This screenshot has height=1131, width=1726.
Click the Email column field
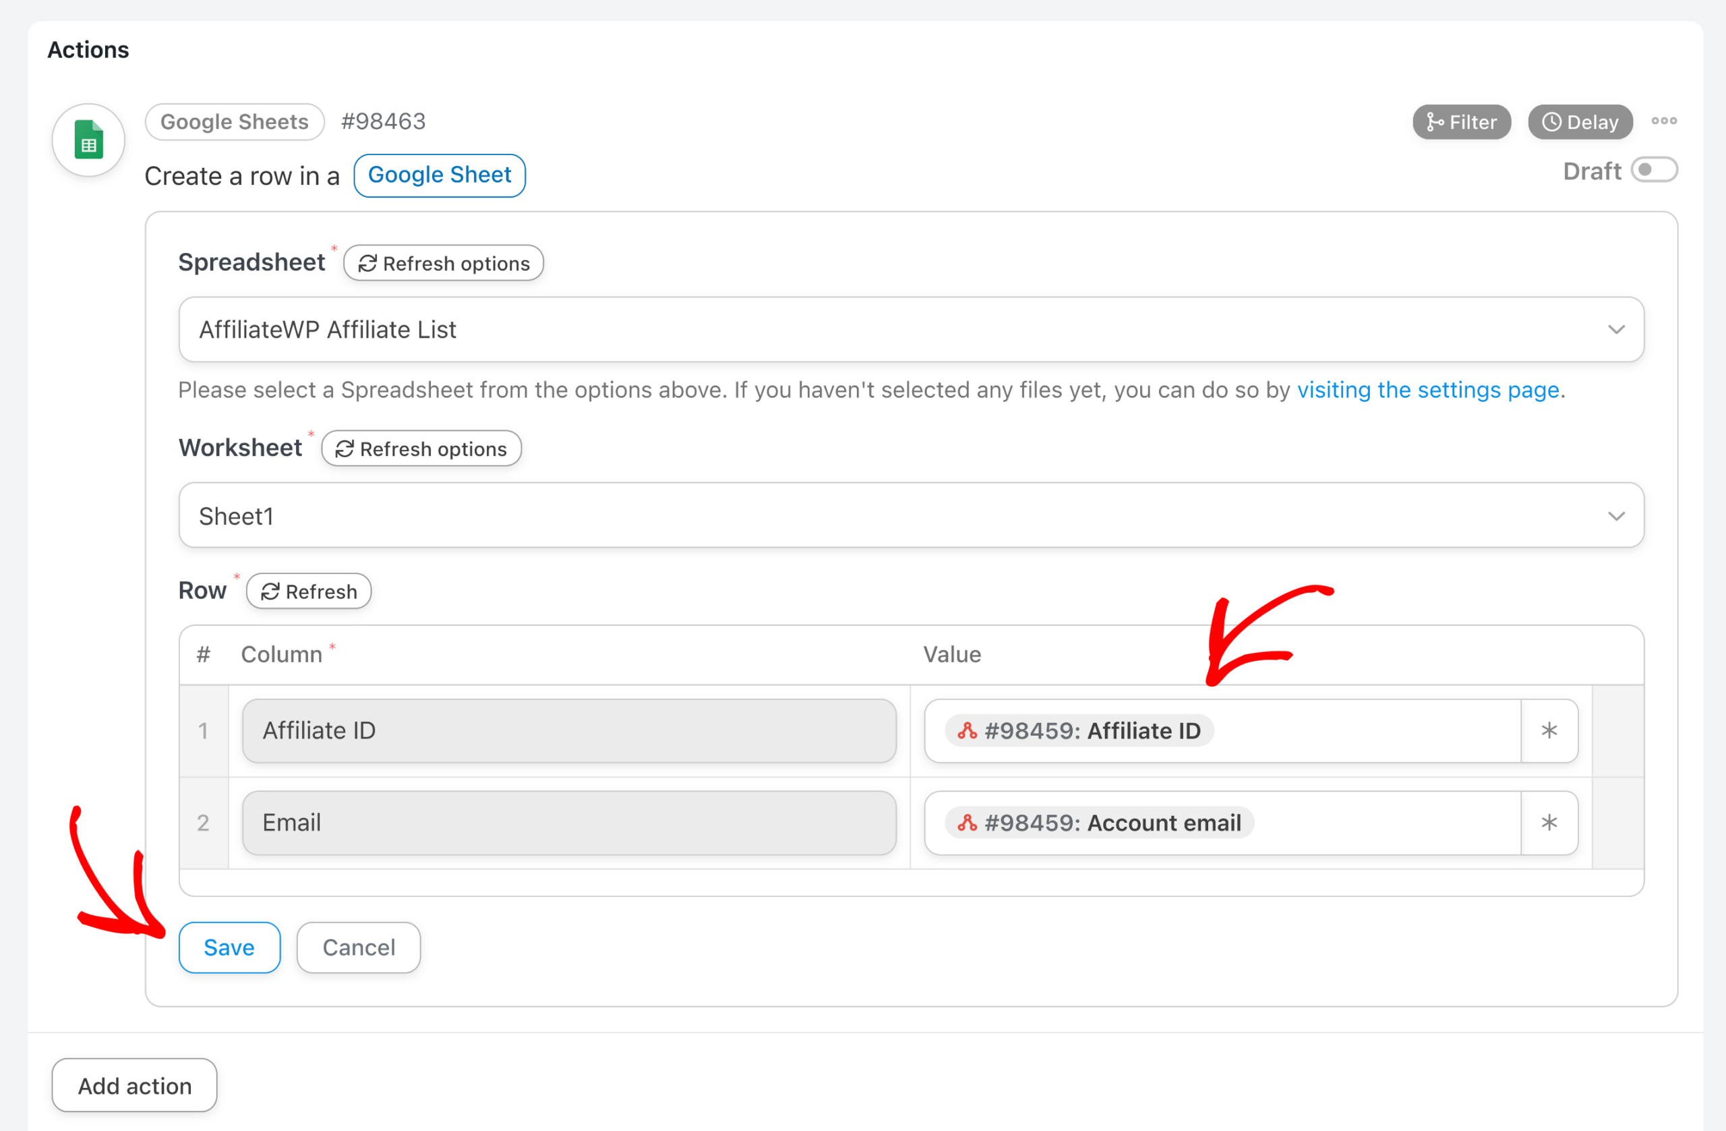point(569,823)
